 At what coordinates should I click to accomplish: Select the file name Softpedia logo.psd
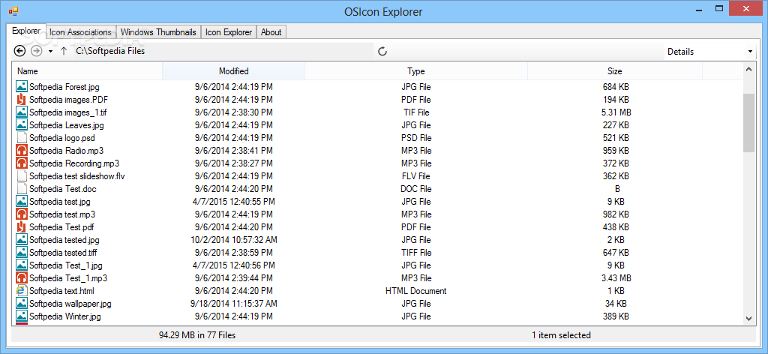(x=61, y=138)
